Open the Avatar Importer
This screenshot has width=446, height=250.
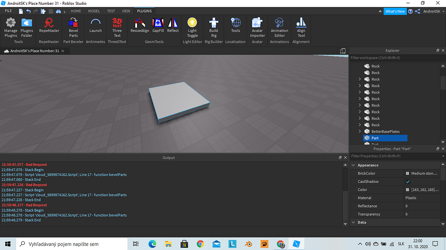pos(257,28)
